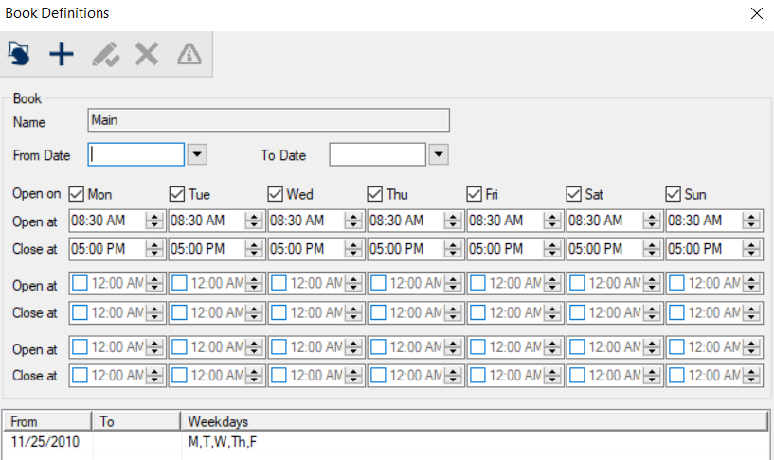The width and height of the screenshot is (774, 460).
Task: Toggle the Sun open-on checkbox
Action: pyautogui.click(x=674, y=194)
